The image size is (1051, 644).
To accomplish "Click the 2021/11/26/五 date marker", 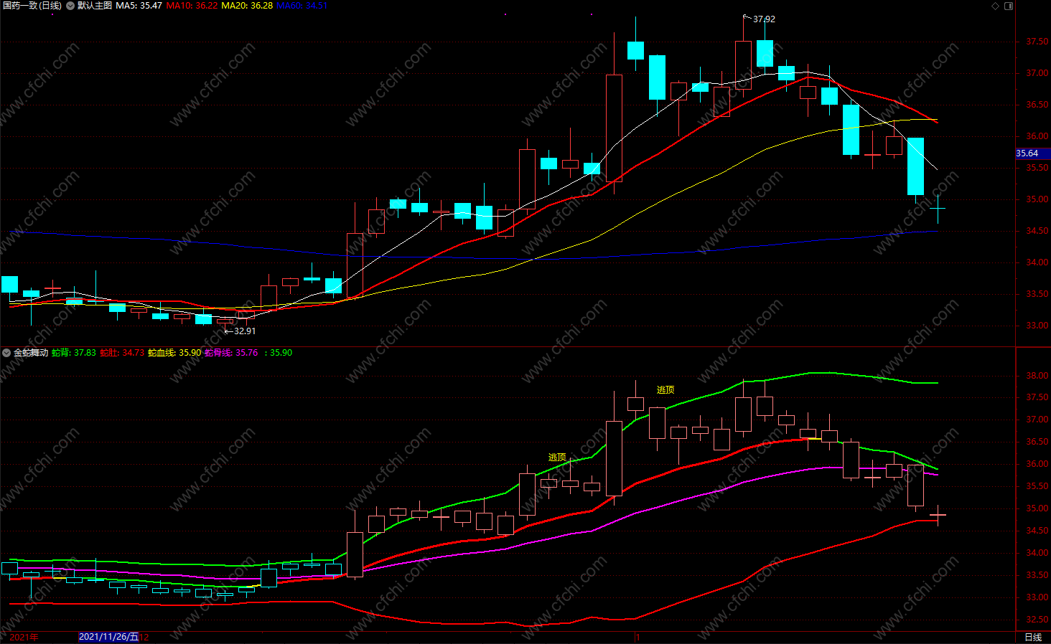I will 108,637.
